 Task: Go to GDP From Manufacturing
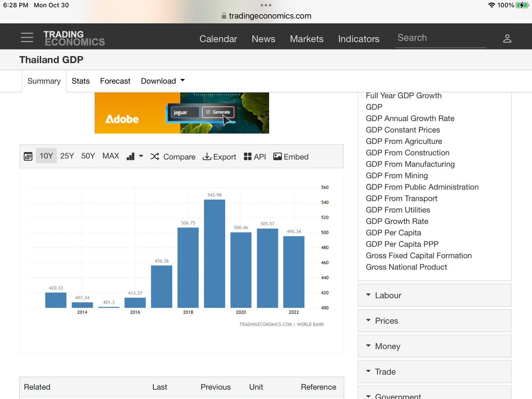[x=410, y=164]
